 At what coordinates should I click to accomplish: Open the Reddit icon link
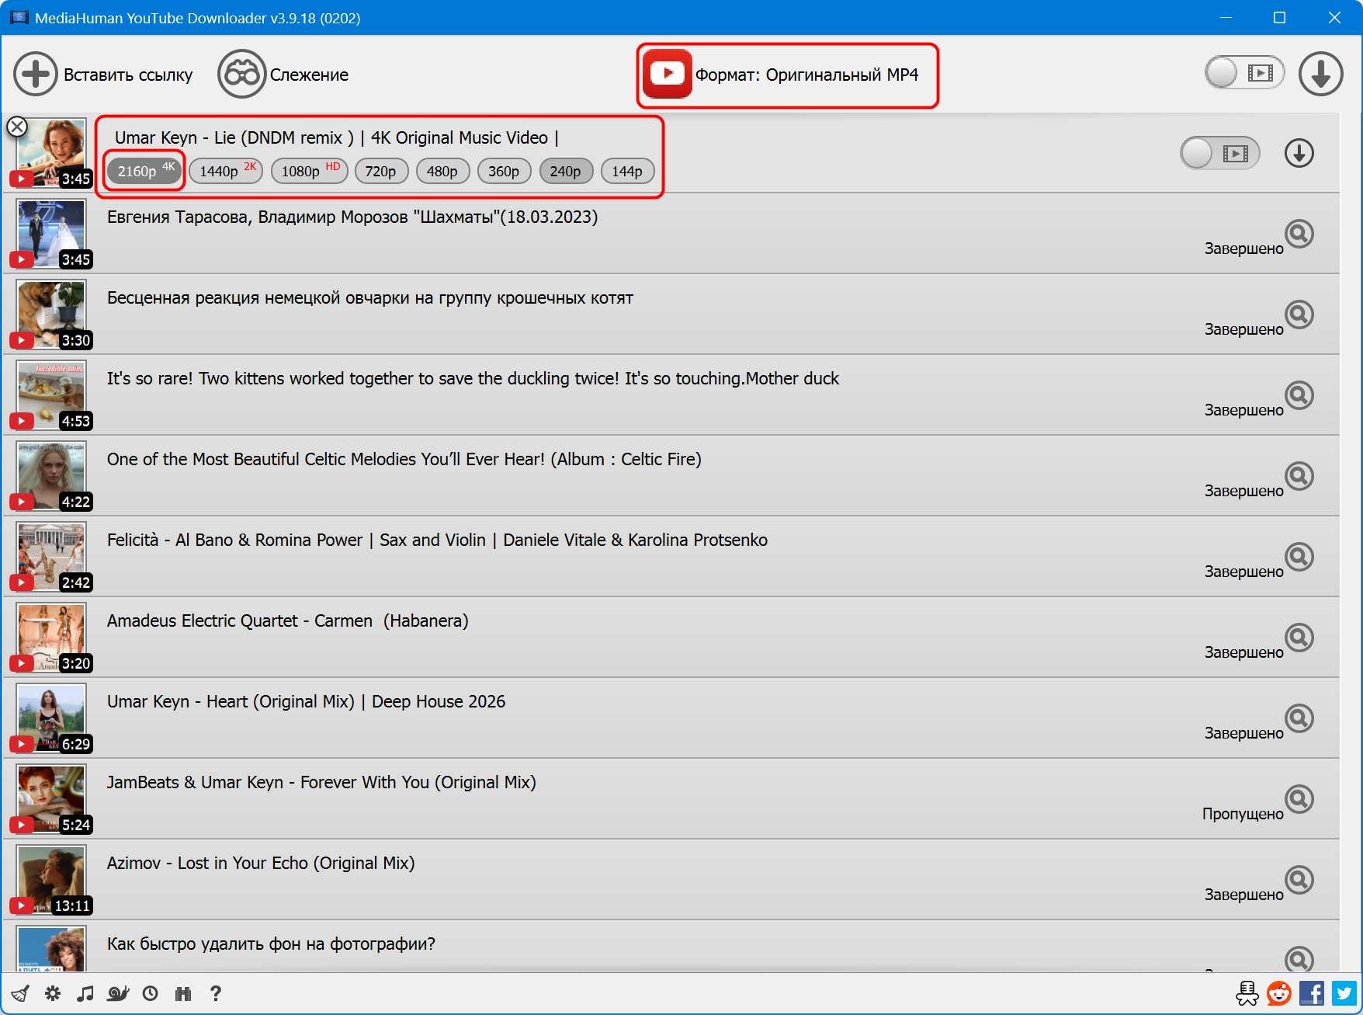[x=1278, y=993]
